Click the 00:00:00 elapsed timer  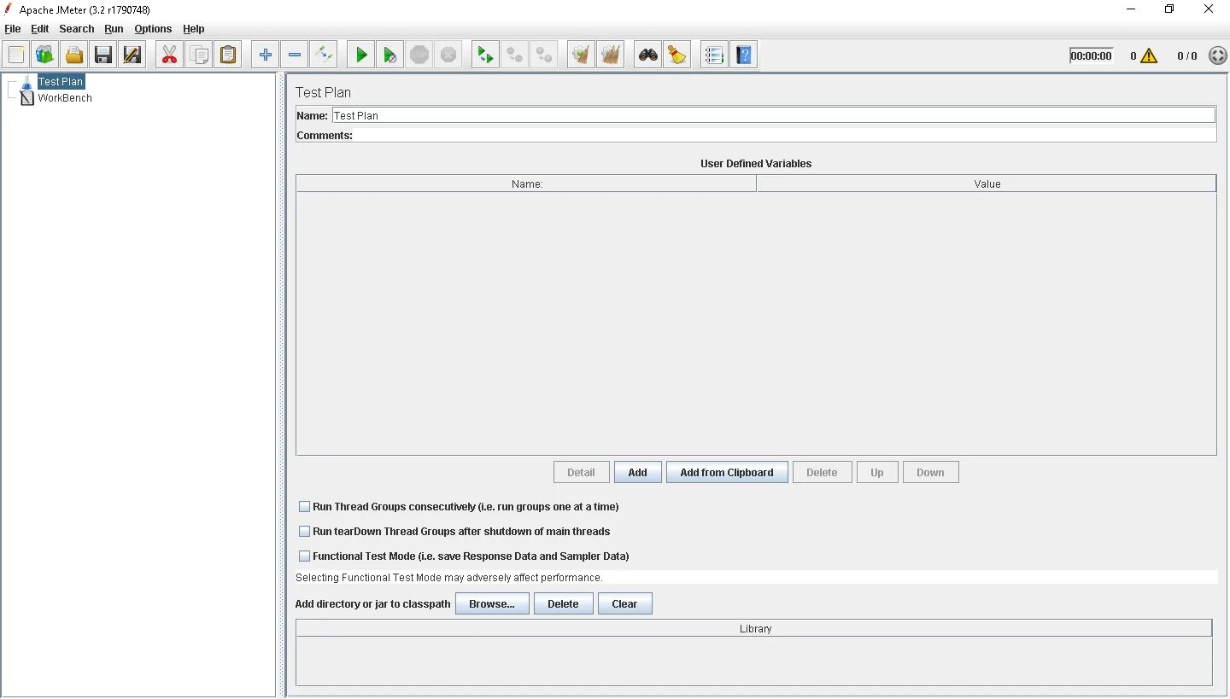[x=1092, y=56]
